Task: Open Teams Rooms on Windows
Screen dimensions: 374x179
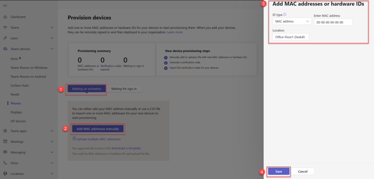Action: pos(29,67)
